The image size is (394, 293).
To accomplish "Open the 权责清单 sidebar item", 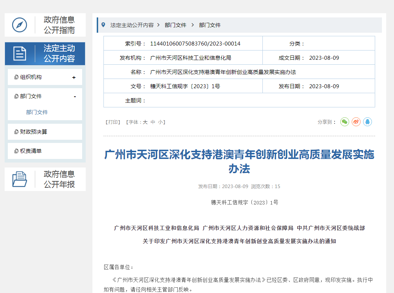I will (31, 151).
